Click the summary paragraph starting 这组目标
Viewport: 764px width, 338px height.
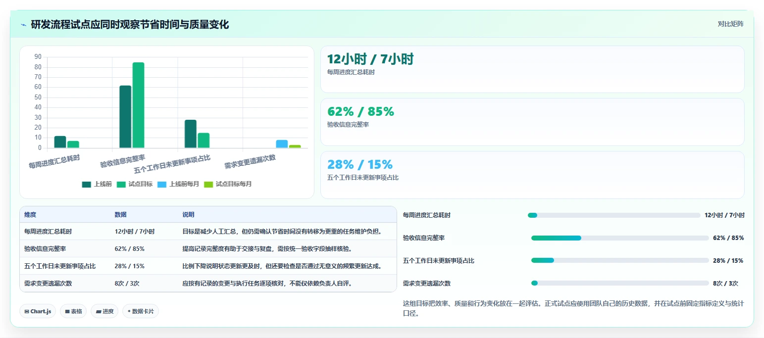coord(573,308)
